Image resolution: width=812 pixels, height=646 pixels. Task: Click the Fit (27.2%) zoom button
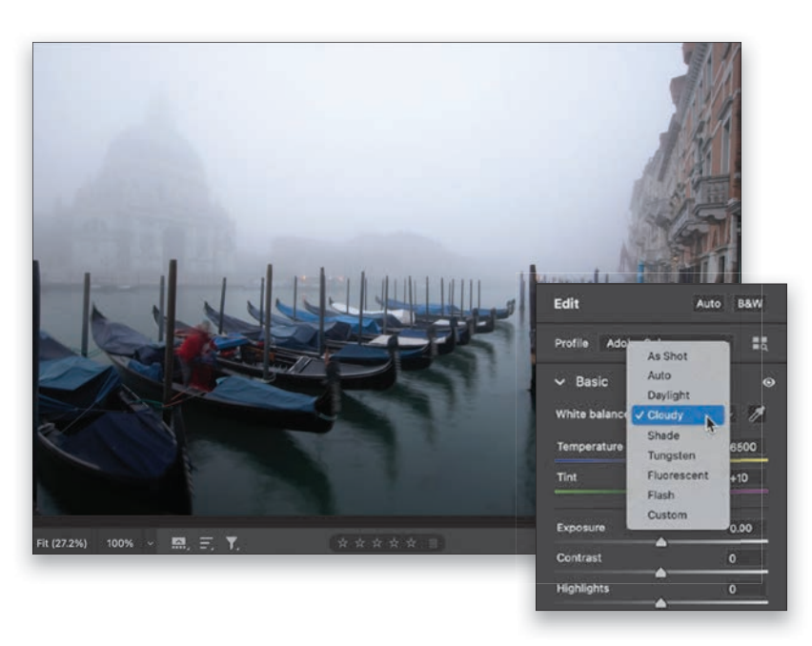(x=63, y=542)
